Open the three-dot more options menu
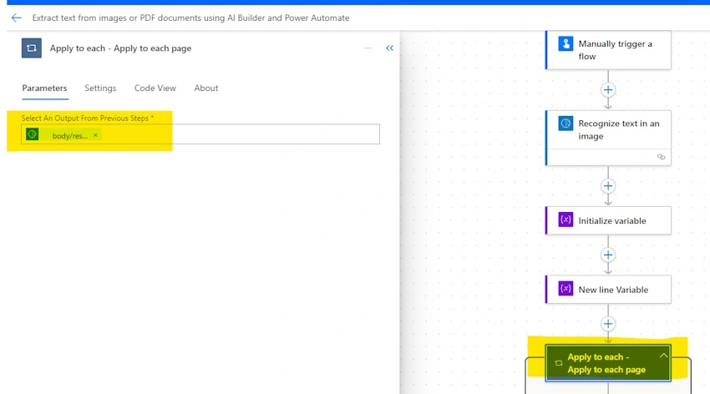 pyautogui.click(x=368, y=48)
